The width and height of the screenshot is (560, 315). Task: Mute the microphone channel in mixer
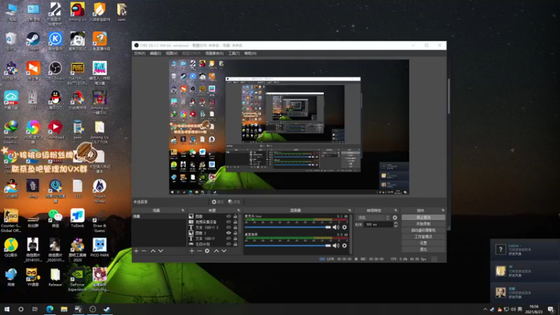[x=336, y=227]
